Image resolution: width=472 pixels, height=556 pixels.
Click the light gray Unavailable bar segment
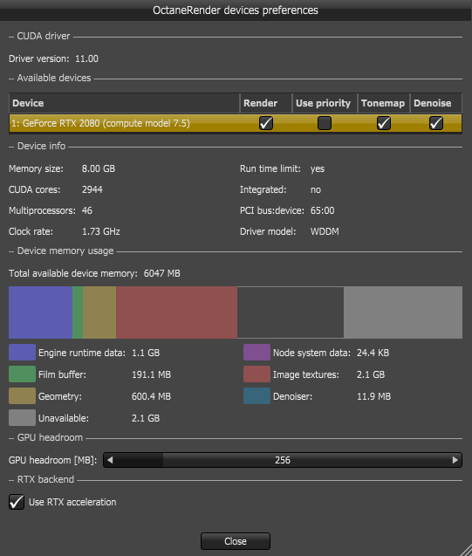(x=403, y=312)
